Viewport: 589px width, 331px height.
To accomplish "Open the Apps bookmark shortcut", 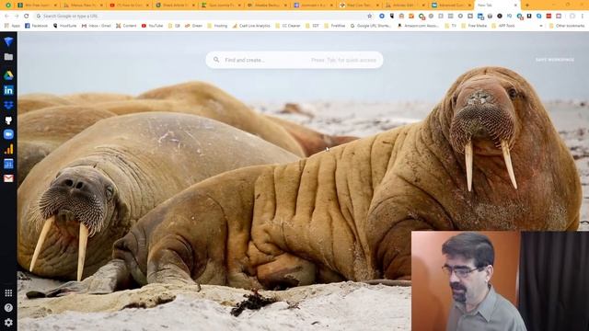I will [12, 26].
